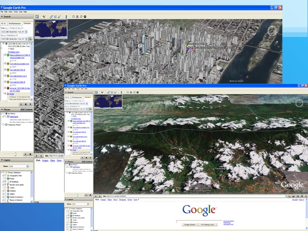
Task: Click Print icon in back window toolbar
Action: (77, 17)
